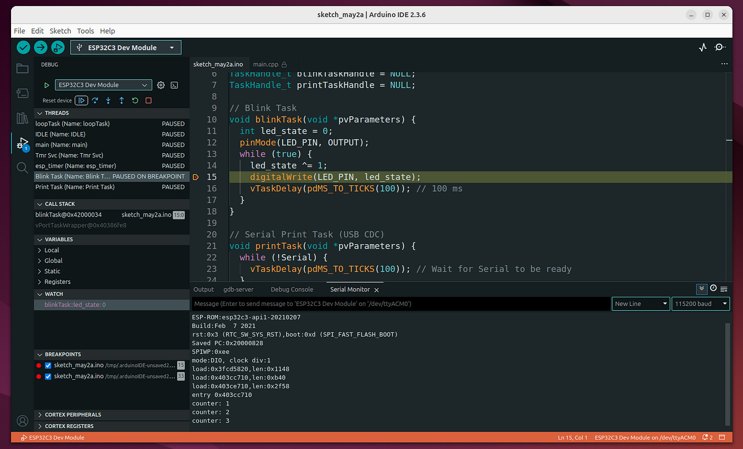This screenshot has width=743, height=449.
Task: Select the blinkTask::led_state watch expression
Action: pyautogui.click(x=111, y=305)
